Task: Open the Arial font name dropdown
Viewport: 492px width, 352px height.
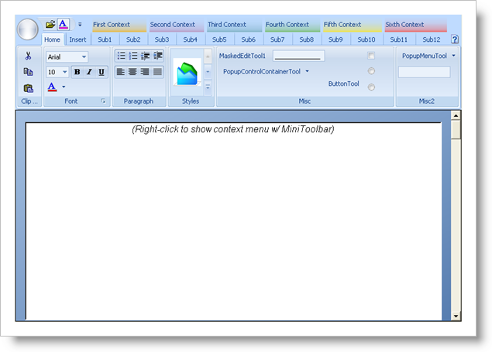Action: pyautogui.click(x=84, y=56)
